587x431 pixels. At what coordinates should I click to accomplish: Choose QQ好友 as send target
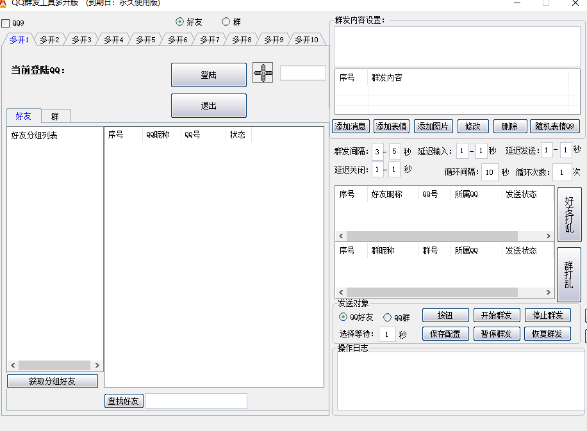(343, 318)
